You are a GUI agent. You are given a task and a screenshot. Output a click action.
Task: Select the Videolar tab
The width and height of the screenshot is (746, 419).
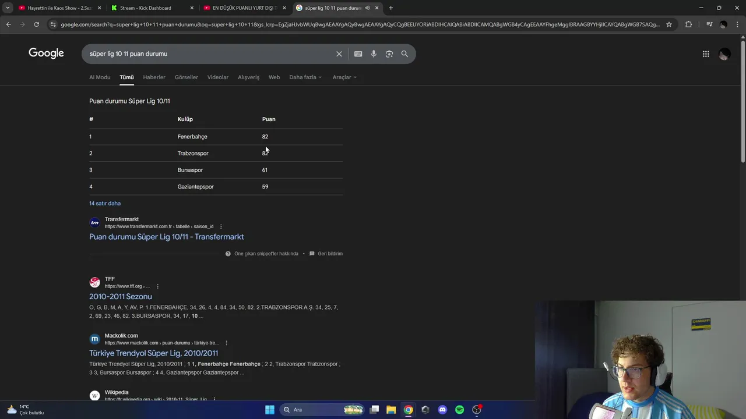pos(218,77)
